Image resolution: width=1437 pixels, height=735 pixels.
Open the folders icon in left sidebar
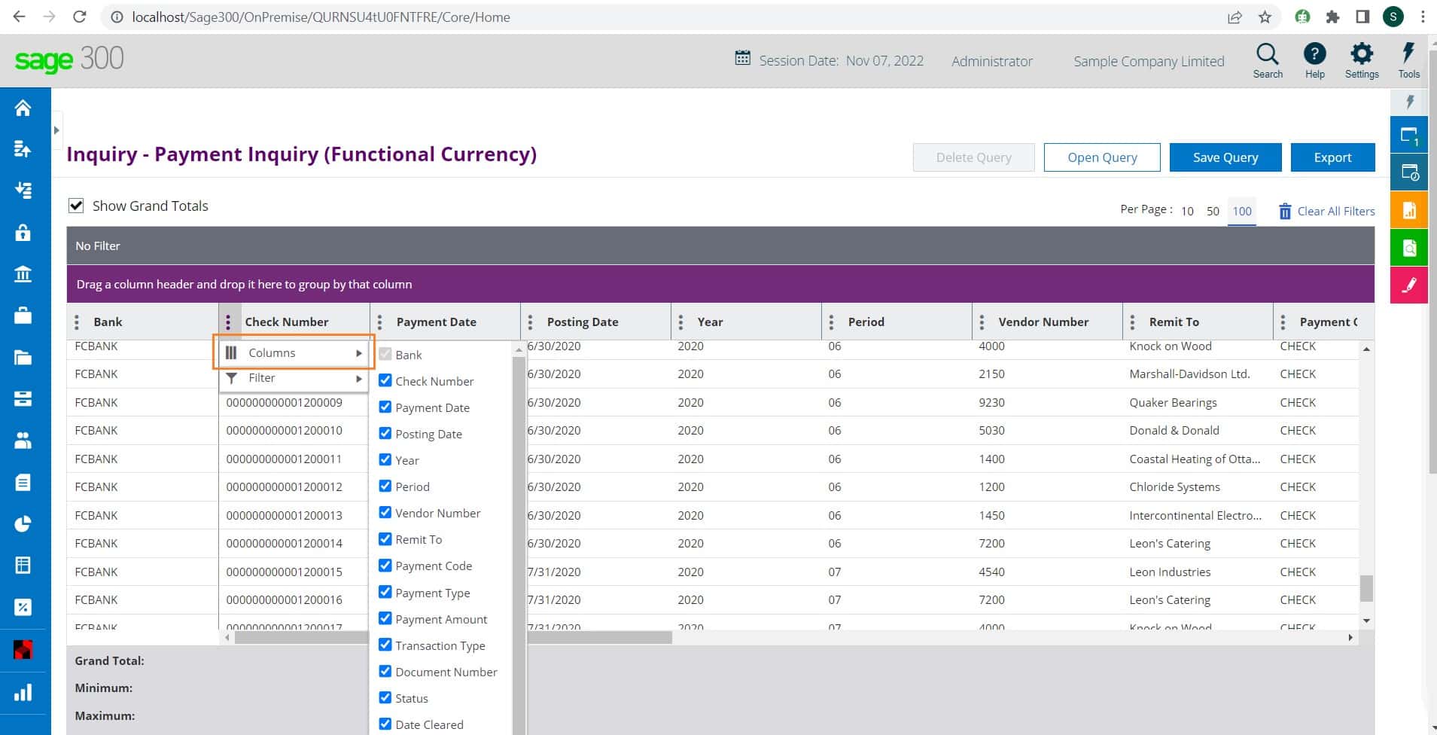tap(23, 358)
